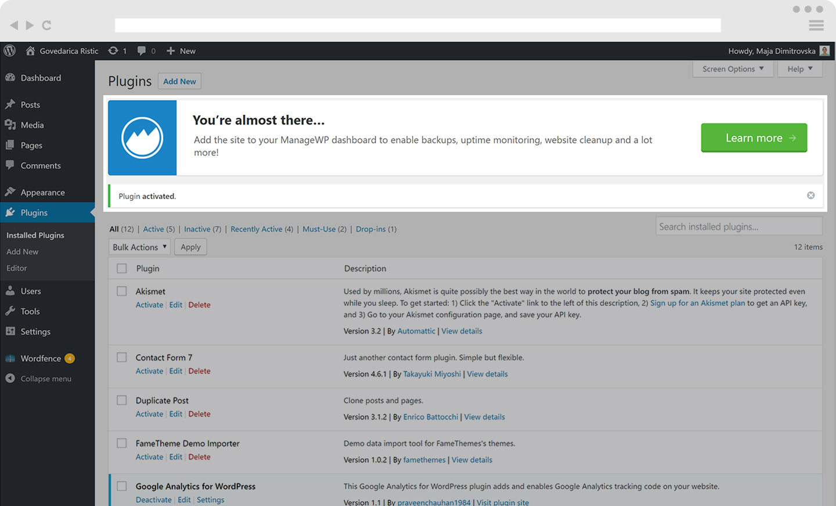The height and width of the screenshot is (506, 836).
Task: Open Settings for Google Analytics for WordPress
Action: 210,500
